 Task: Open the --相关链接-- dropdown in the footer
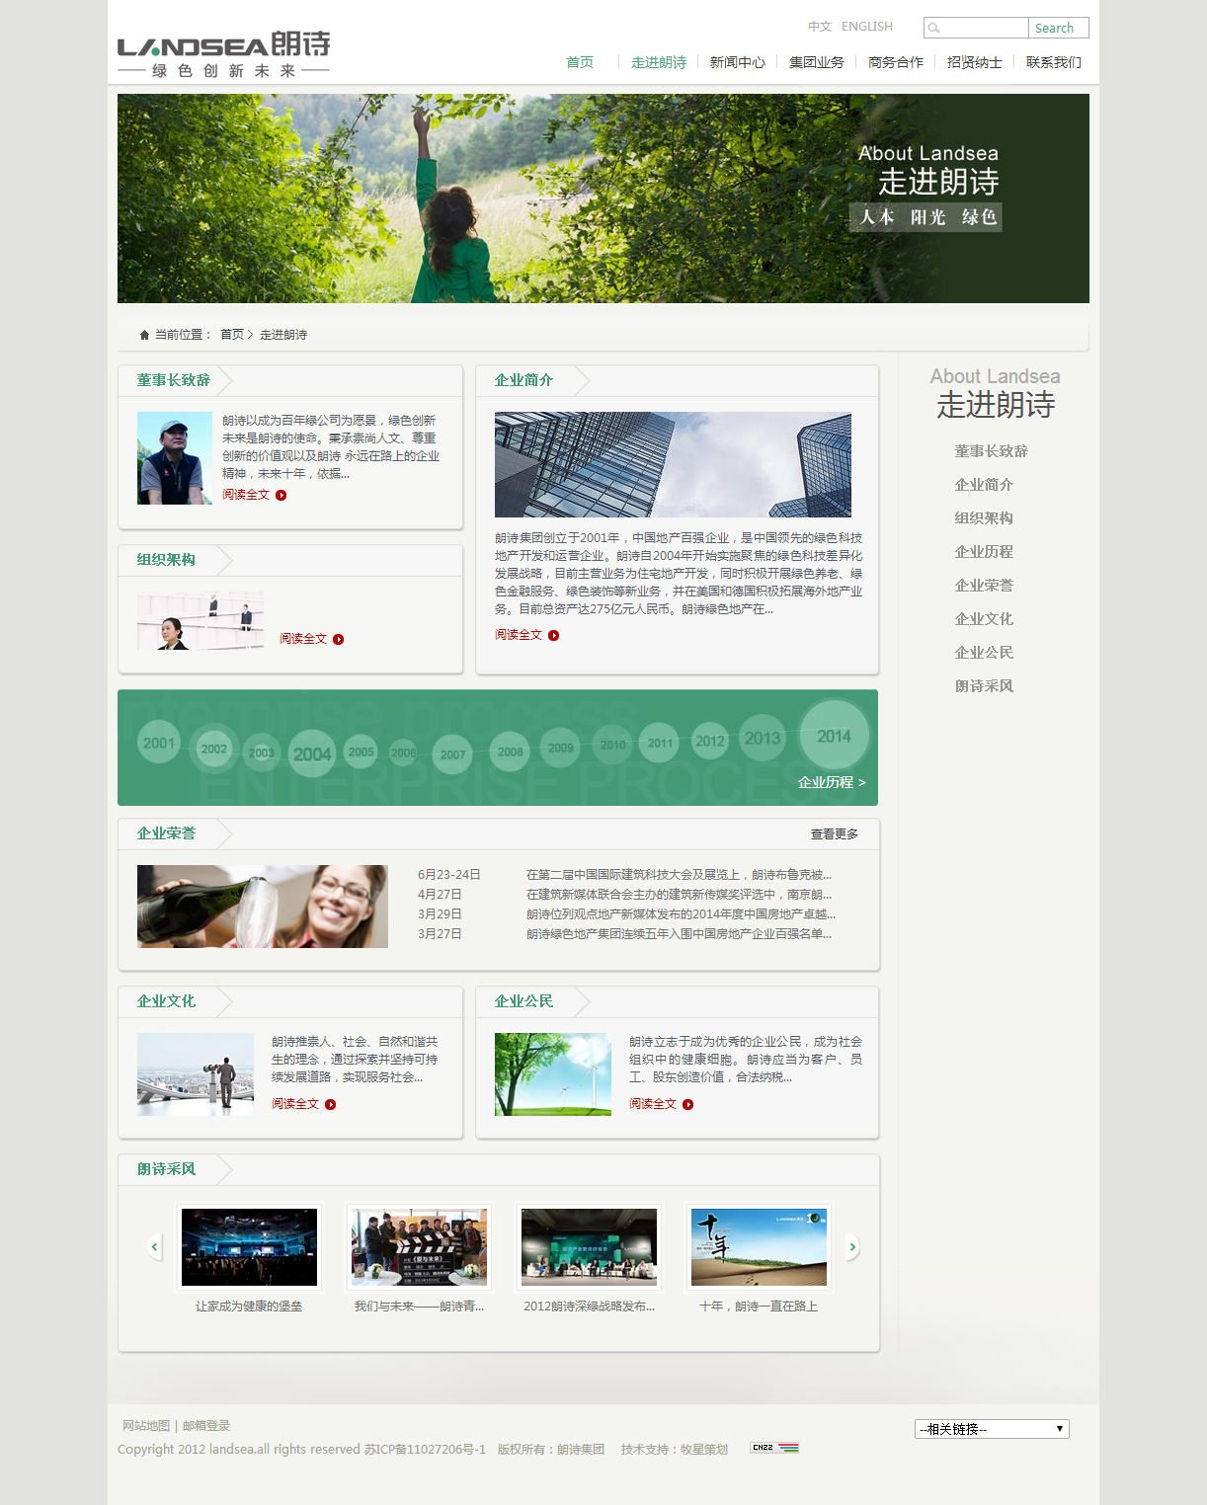pyautogui.click(x=991, y=1428)
